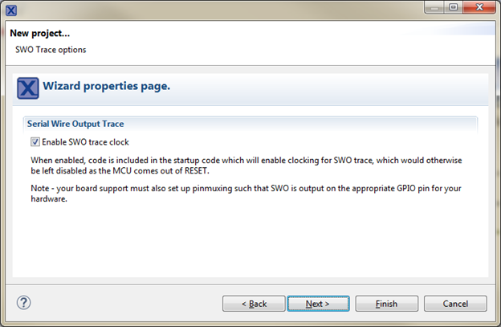Click the note about board pinmuxing
Viewport: 501px width, 327px height.
coord(246,194)
